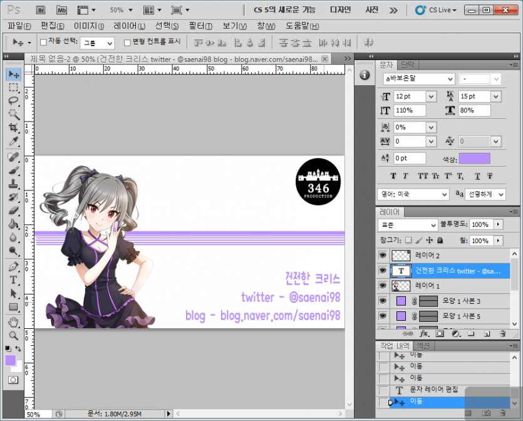Switch to the 단락 tab
Screen dimensions: 523x421
point(407,65)
